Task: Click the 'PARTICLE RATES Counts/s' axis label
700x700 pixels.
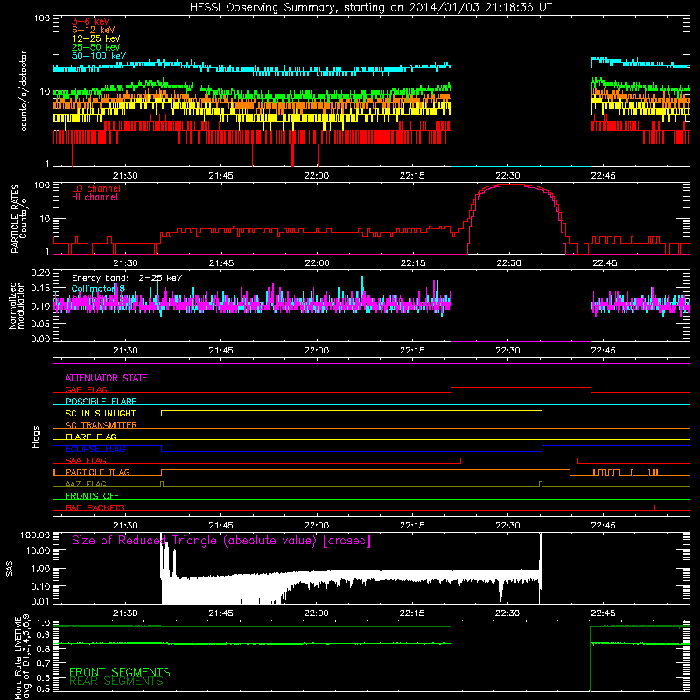Action: point(18,218)
